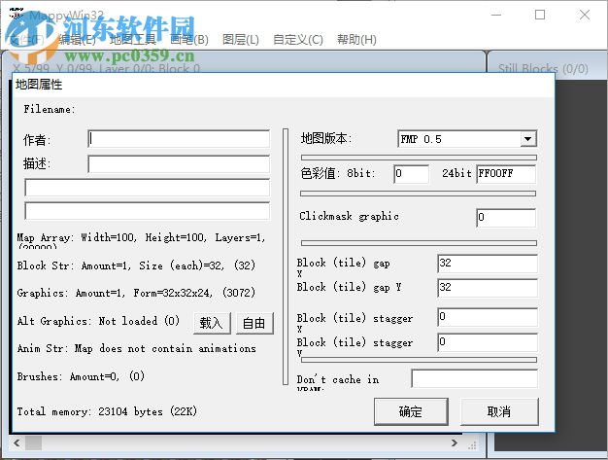Viewport: 608px width, 460px height.
Task: Click the Don't cache in VRAM field
Action: click(475, 378)
